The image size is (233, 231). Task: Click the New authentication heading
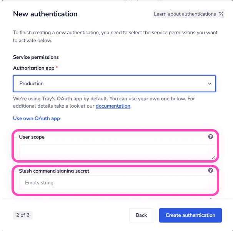[x=45, y=14]
